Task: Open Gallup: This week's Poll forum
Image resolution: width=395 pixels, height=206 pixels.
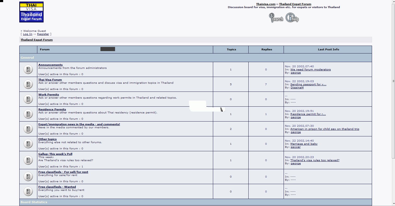Action: pyautogui.click(x=55, y=154)
